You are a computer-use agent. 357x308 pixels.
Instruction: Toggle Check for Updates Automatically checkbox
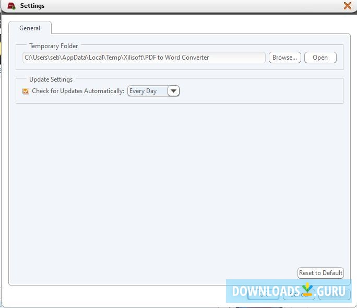[x=26, y=91]
